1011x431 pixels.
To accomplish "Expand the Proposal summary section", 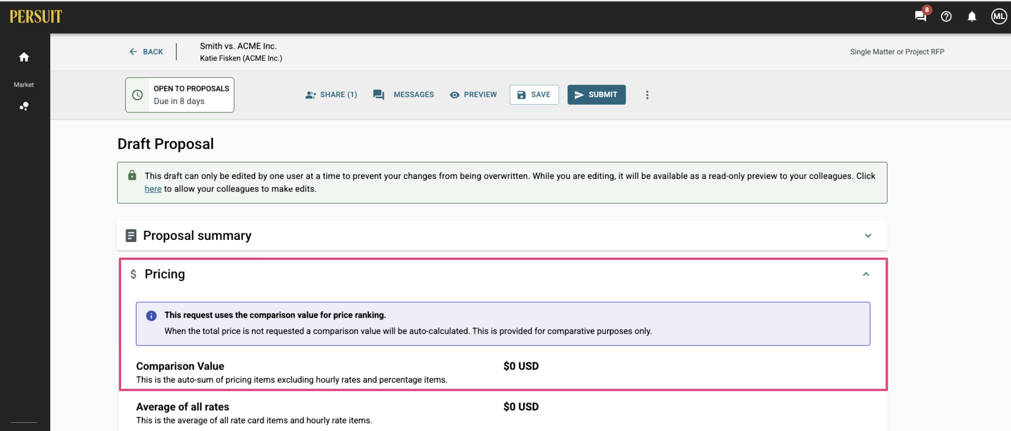I will coord(868,236).
